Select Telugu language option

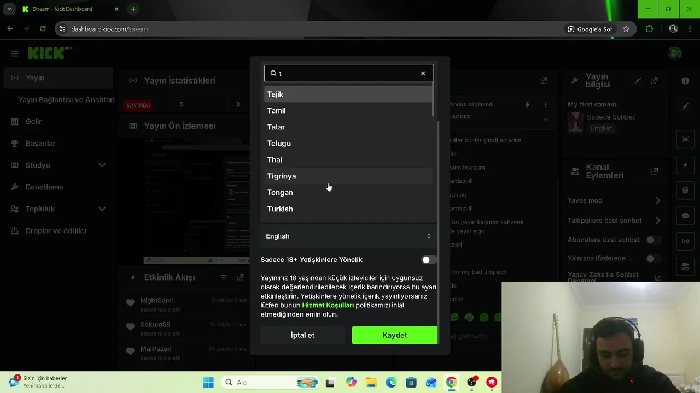click(x=348, y=143)
